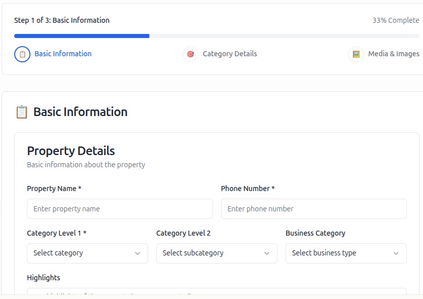Image resolution: width=423 pixels, height=299 pixels.
Task: Click the "Phone Number *" field label
Action: (x=248, y=189)
